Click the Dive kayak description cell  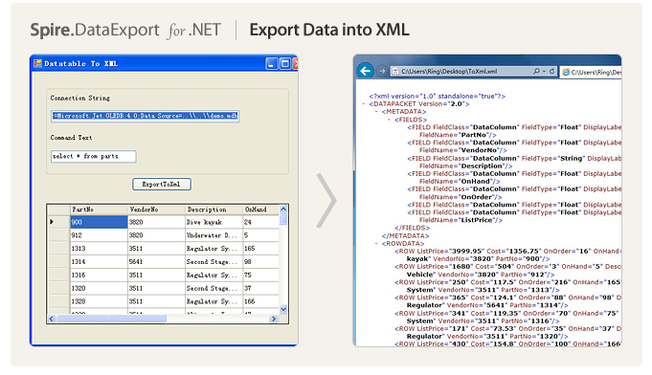tap(214, 222)
